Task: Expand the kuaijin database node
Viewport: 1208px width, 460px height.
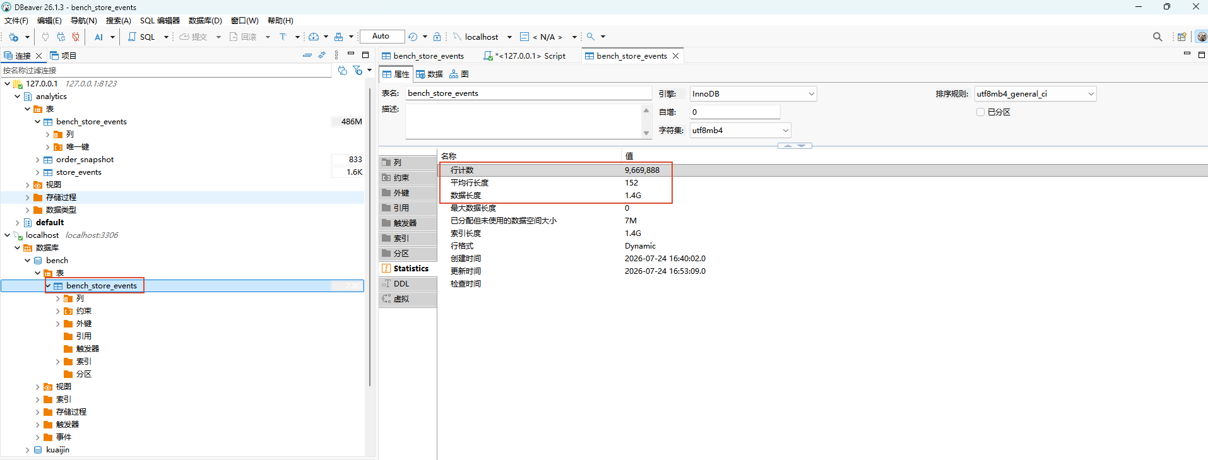Action: click(27, 450)
